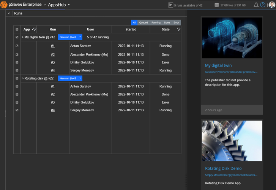Open run #2 link of My digital twin
This screenshot has width=276, height=190.
click(x=53, y=55)
